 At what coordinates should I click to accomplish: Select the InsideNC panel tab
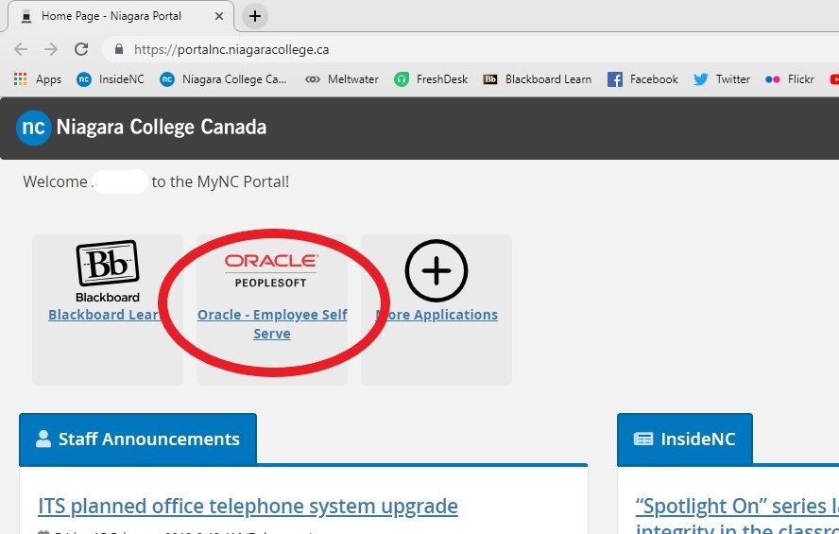(685, 439)
